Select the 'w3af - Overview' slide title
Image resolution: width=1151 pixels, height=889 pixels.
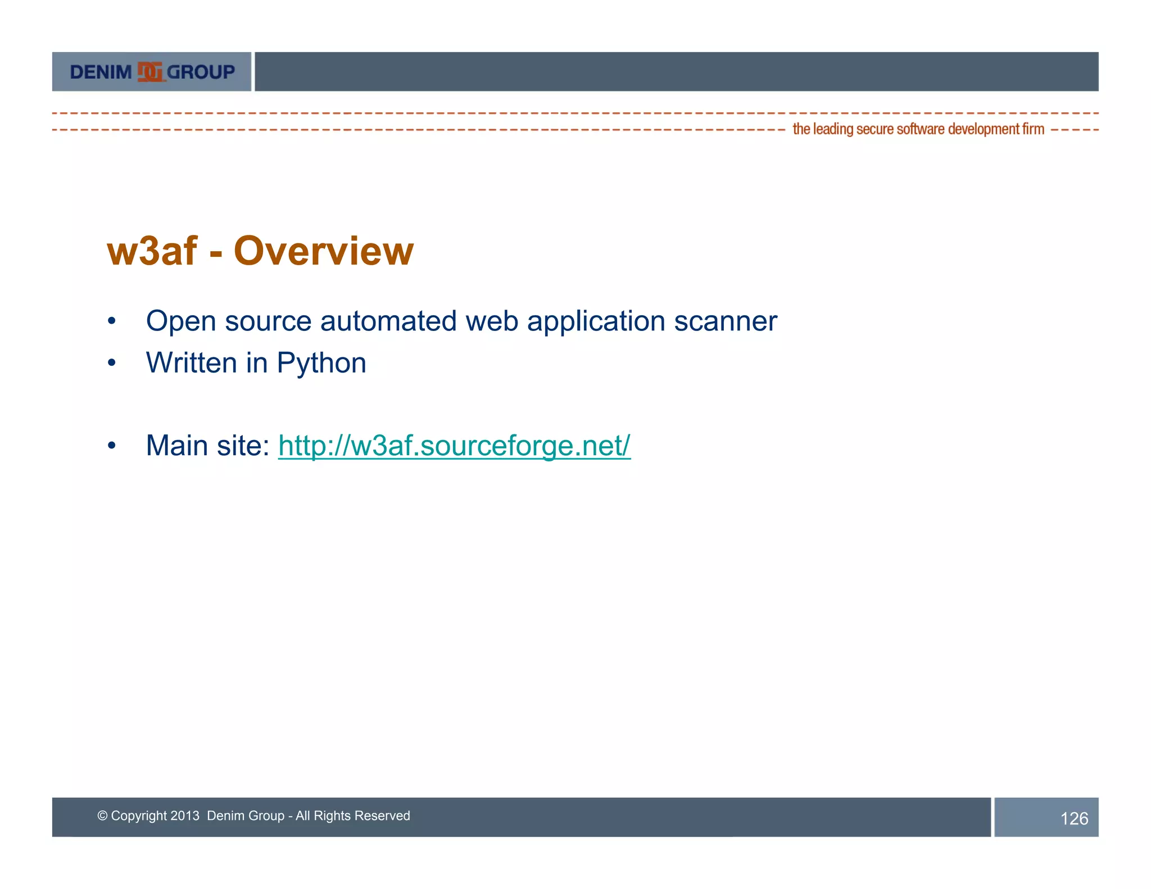click(260, 251)
